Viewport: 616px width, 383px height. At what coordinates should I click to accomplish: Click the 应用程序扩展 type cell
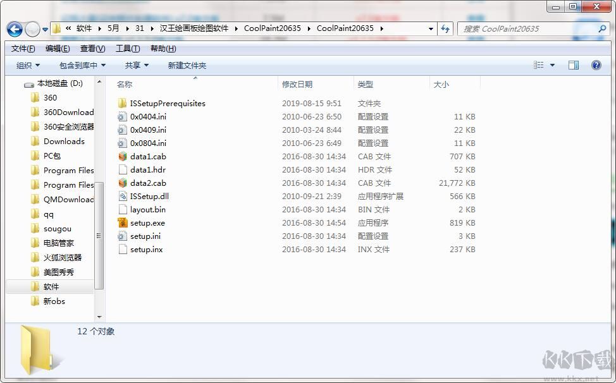point(381,196)
